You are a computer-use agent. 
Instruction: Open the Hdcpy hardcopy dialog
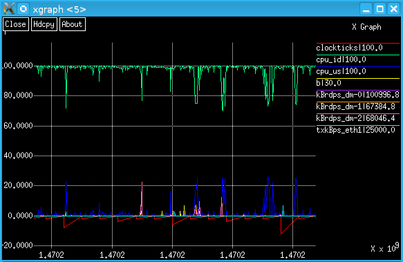click(44, 24)
